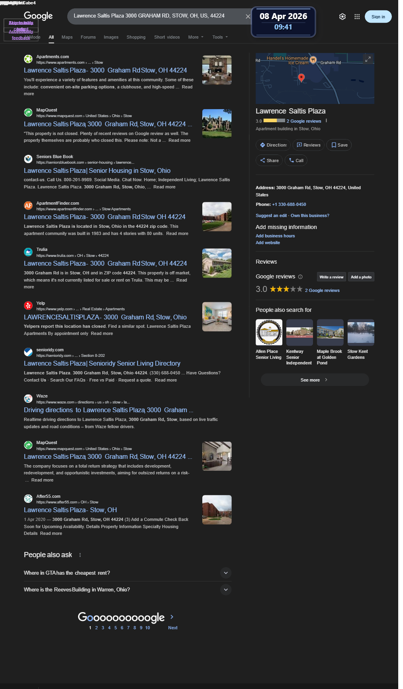Click Own this business? link
This screenshot has width=403, height=689.
[x=310, y=215]
